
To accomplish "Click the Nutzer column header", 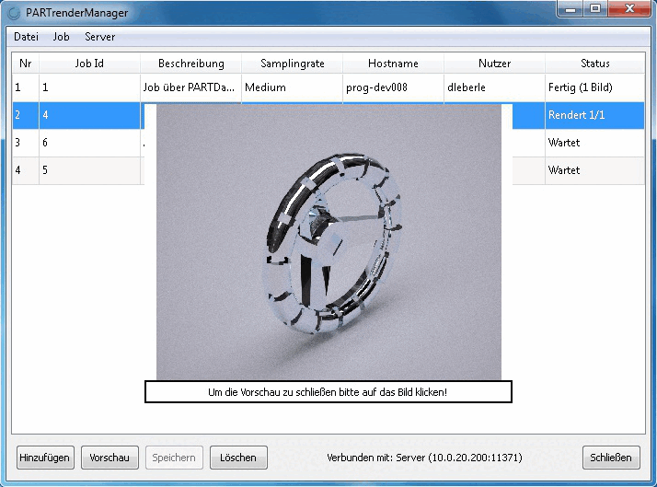I will pyautogui.click(x=494, y=64).
